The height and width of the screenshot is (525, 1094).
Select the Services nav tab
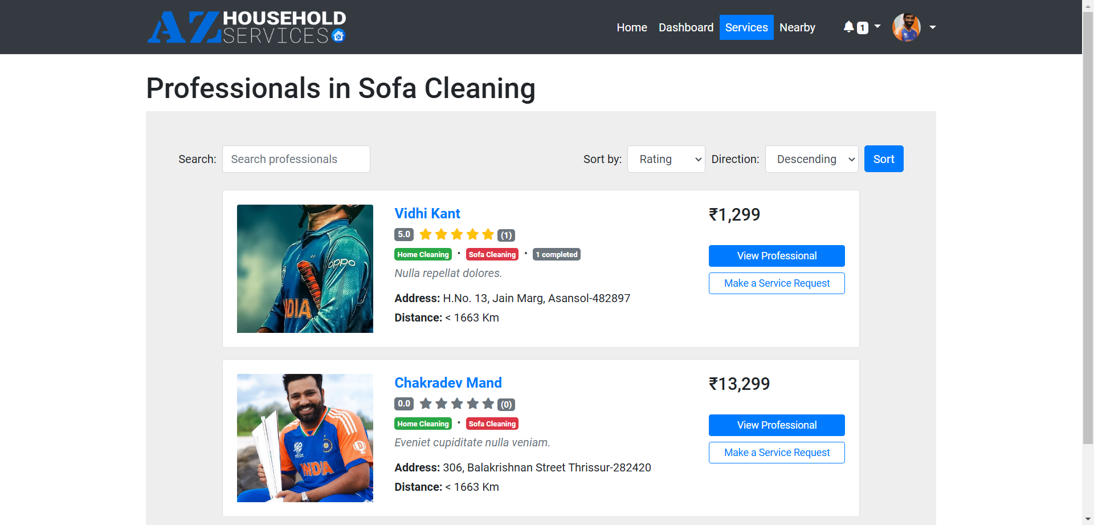point(746,27)
